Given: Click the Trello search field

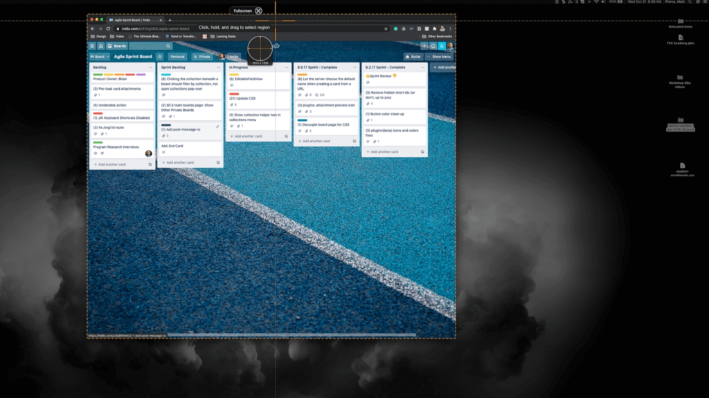Looking at the screenshot, I should coord(150,46).
